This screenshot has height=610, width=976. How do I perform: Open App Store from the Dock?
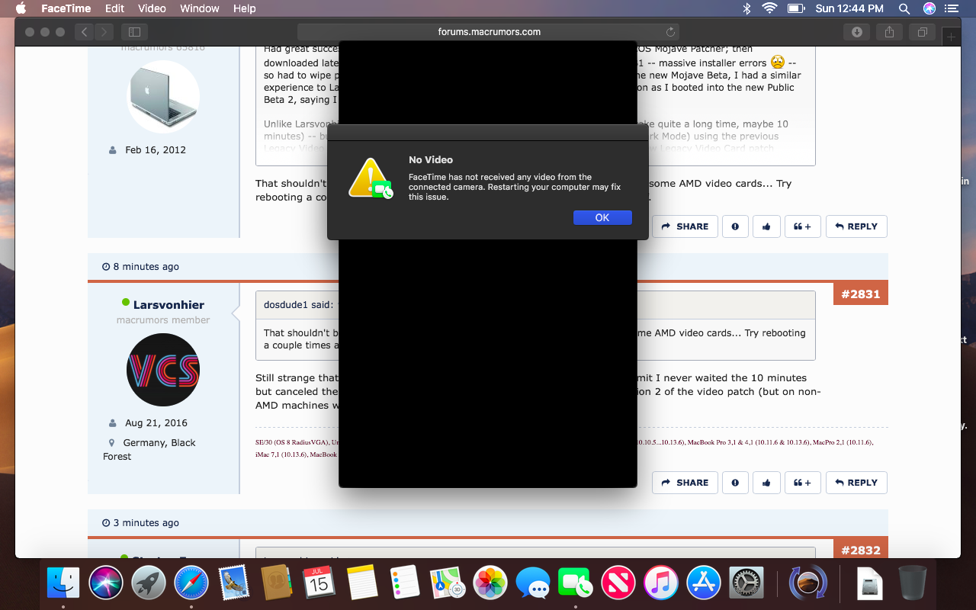click(704, 584)
